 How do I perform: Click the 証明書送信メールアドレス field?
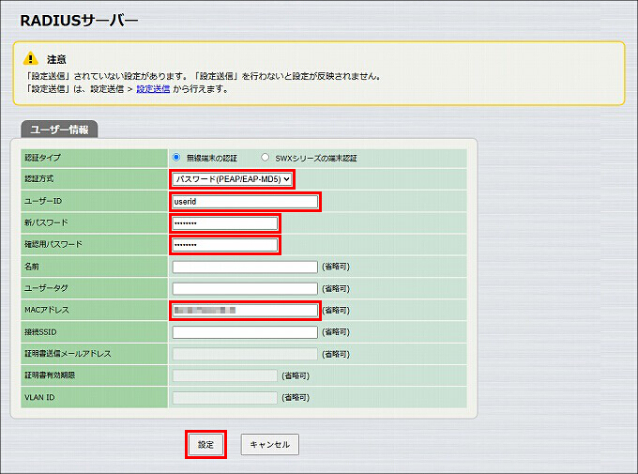pyautogui.click(x=245, y=354)
